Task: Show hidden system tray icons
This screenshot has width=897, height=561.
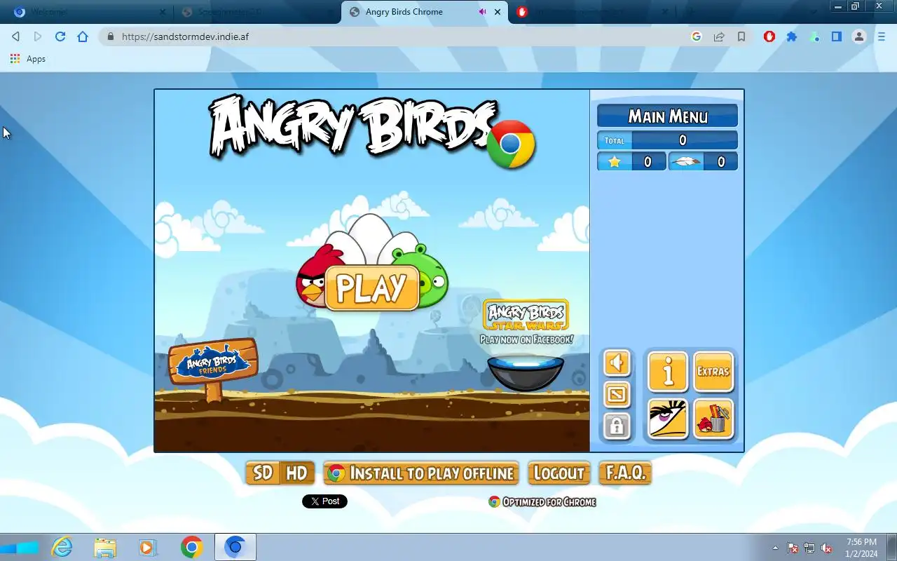Action: click(775, 548)
